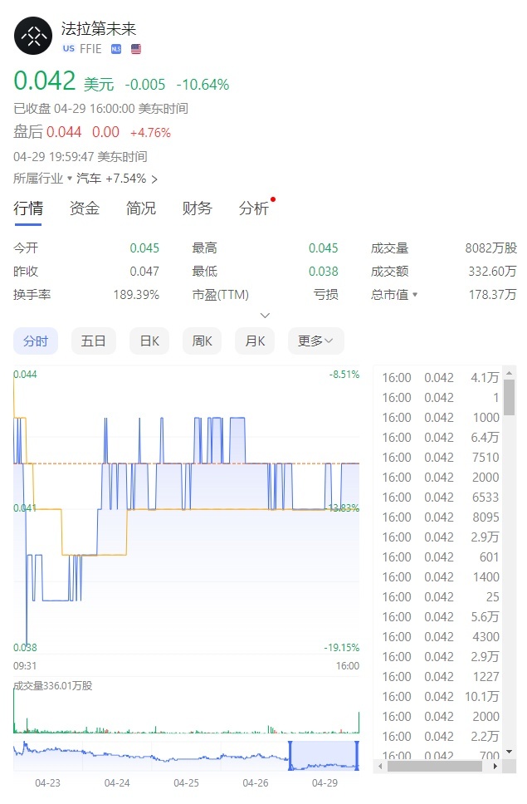Screen dimensions: 527x804
Task: Click the current price 0.042 美元
Action: coord(64,81)
